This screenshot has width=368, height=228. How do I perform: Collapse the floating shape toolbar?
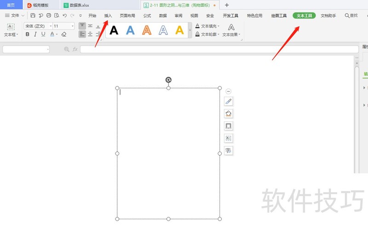228,91
